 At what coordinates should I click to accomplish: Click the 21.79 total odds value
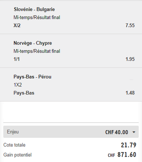(x=128, y=145)
